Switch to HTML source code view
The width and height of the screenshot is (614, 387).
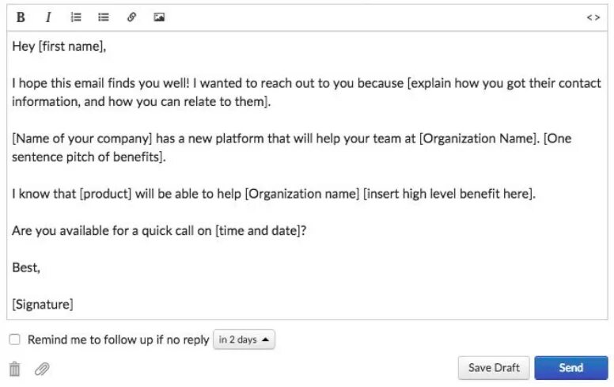(x=593, y=17)
